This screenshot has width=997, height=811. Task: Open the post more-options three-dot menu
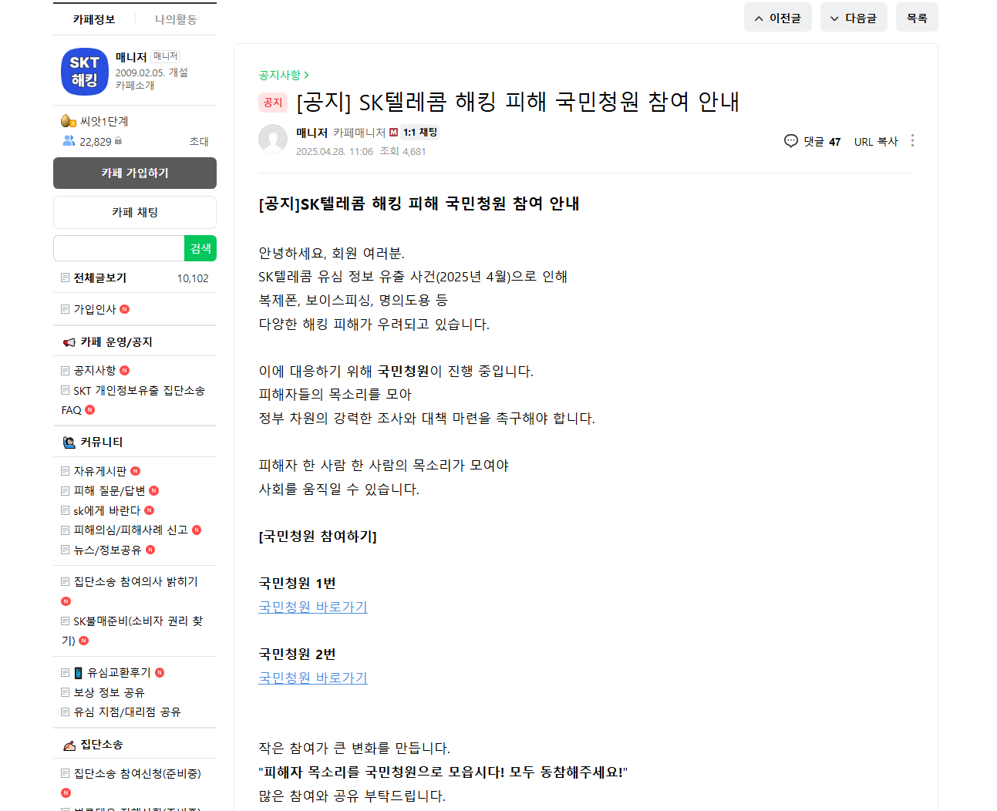click(912, 140)
